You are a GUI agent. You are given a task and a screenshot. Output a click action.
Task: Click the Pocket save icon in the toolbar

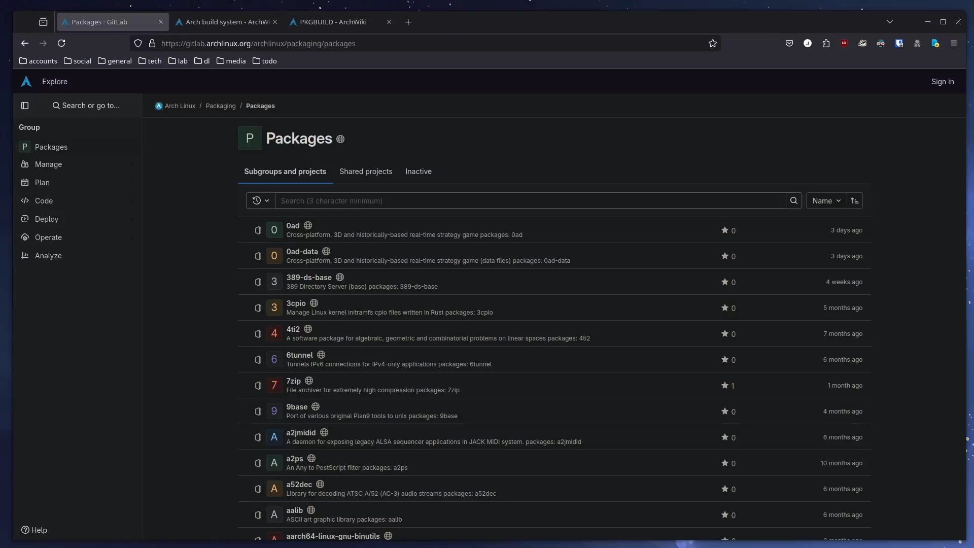click(789, 44)
